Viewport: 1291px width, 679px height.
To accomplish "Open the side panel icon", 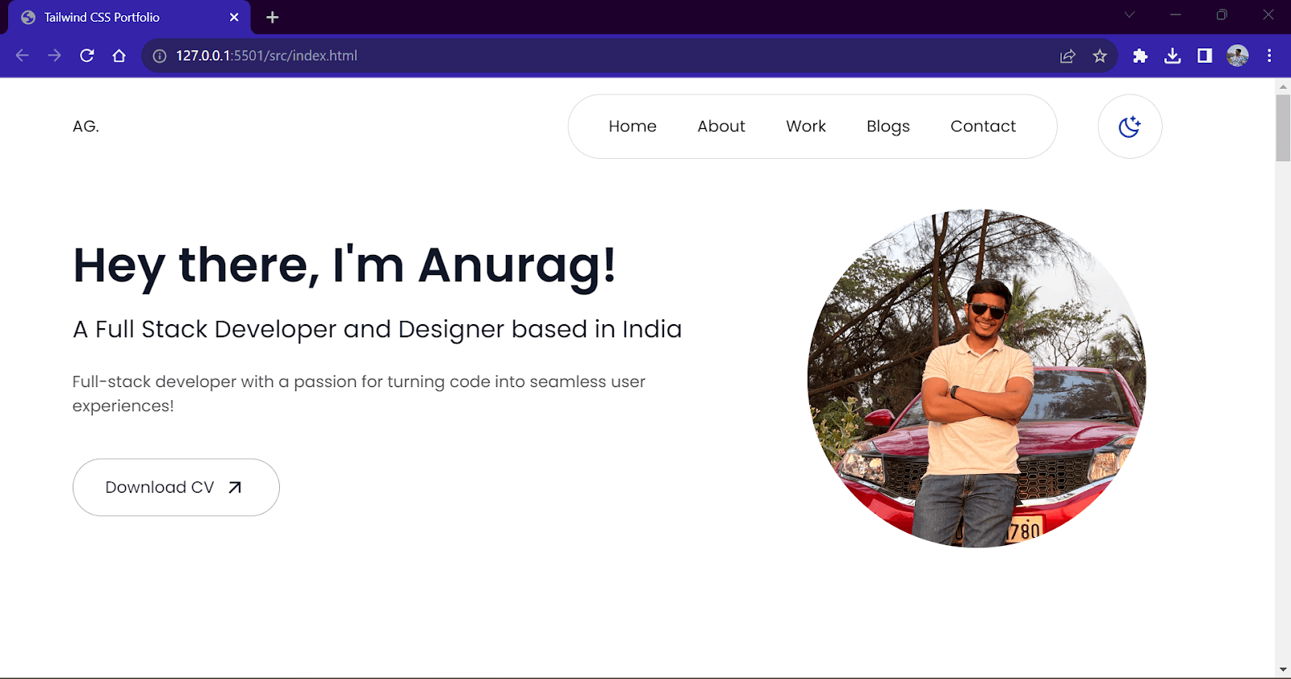I will click(x=1205, y=56).
